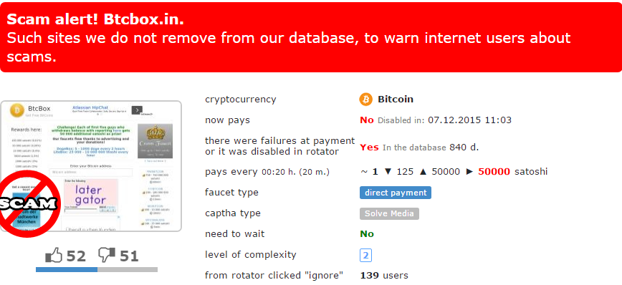Viewport: 622px width, 285px height.
Task: Click the 139 users ignore count
Action: point(384,275)
